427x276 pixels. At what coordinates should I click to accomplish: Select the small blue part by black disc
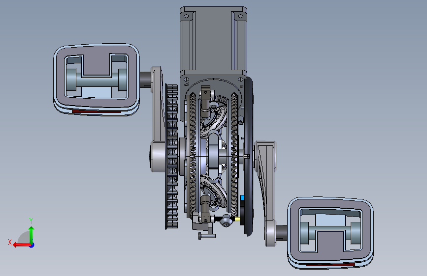point(242,197)
